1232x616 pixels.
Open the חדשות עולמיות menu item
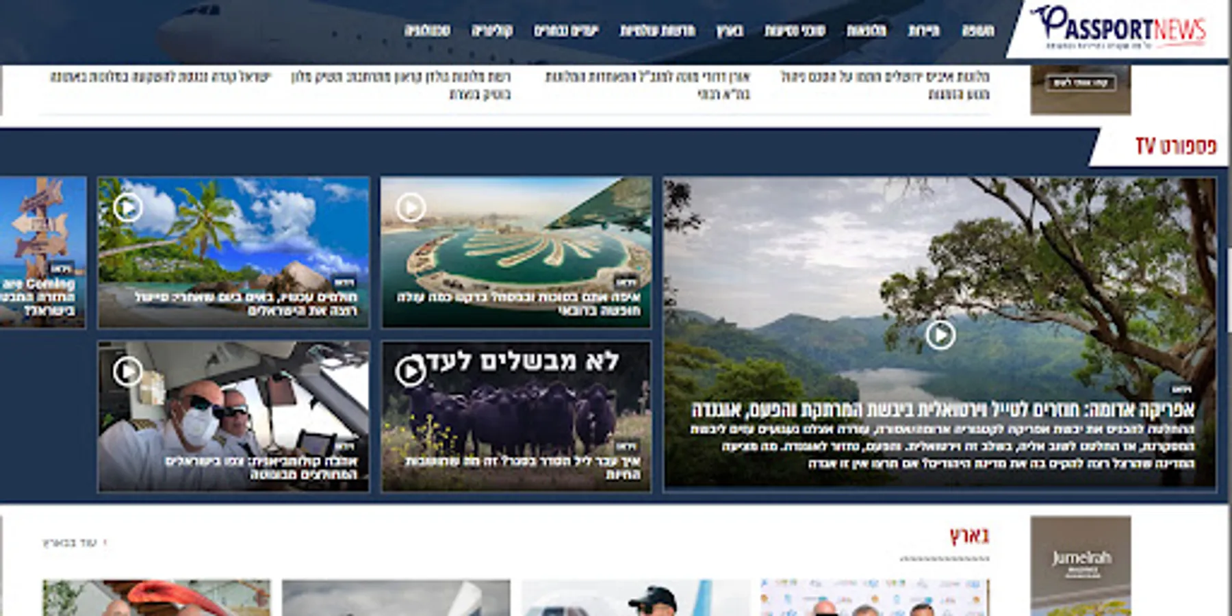coord(658,31)
